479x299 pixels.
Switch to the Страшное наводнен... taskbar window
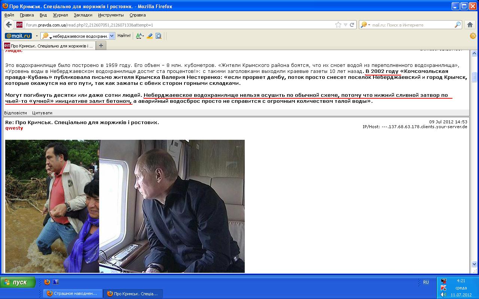click(73, 293)
